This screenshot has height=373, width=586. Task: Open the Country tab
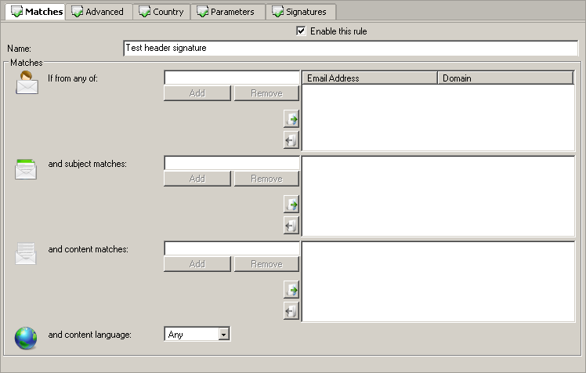point(161,12)
